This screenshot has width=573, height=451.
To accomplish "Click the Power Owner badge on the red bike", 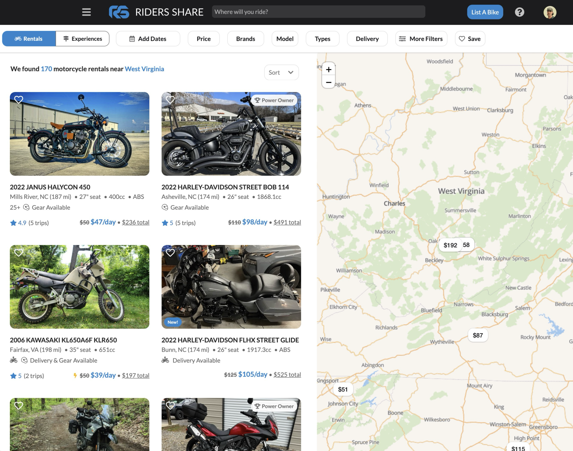I will click(274, 406).
